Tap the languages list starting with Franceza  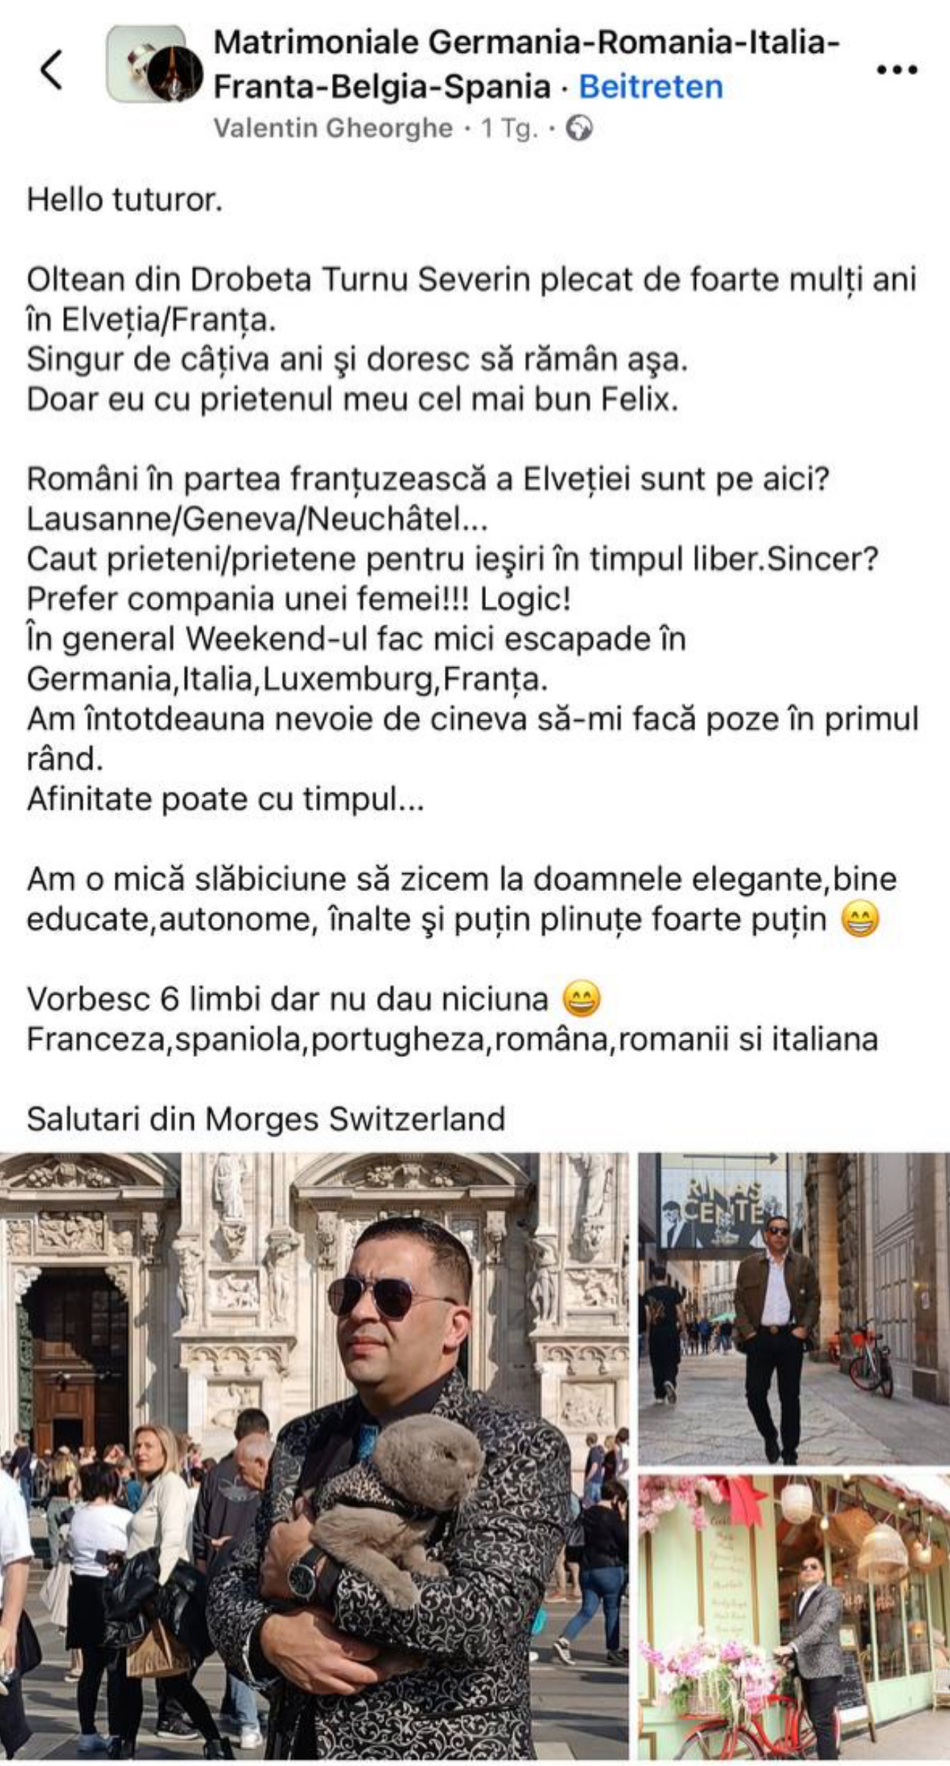click(452, 1039)
